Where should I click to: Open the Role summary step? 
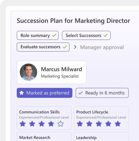38,35
